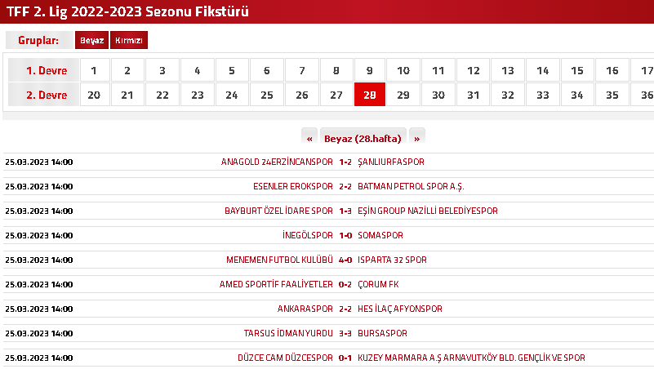The width and height of the screenshot is (654, 369).
Task: View 3-3 Tarsus match score details
Action: [345, 334]
